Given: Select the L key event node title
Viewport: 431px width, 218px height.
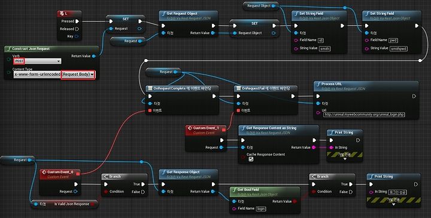Looking at the screenshot, I should coord(69,13).
